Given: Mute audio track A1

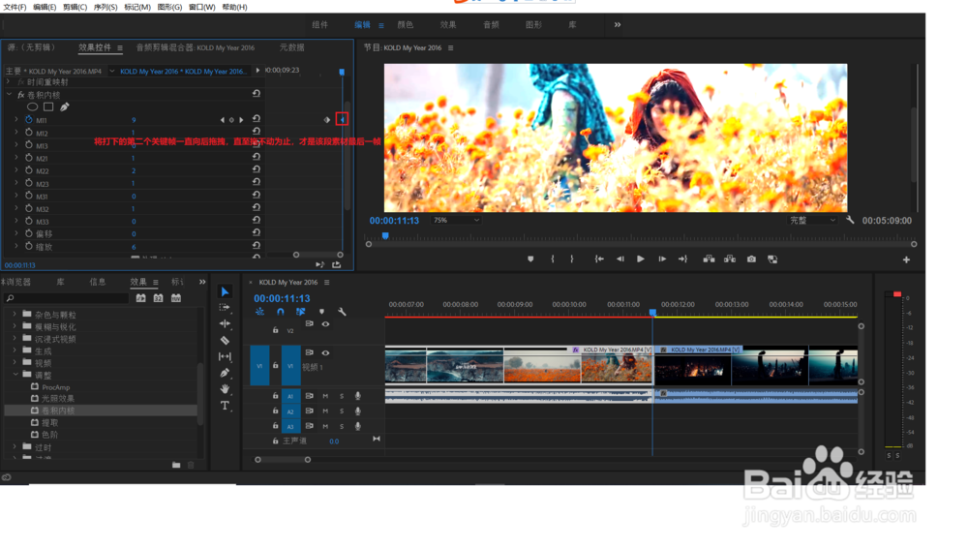Looking at the screenshot, I should pos(325,396).
